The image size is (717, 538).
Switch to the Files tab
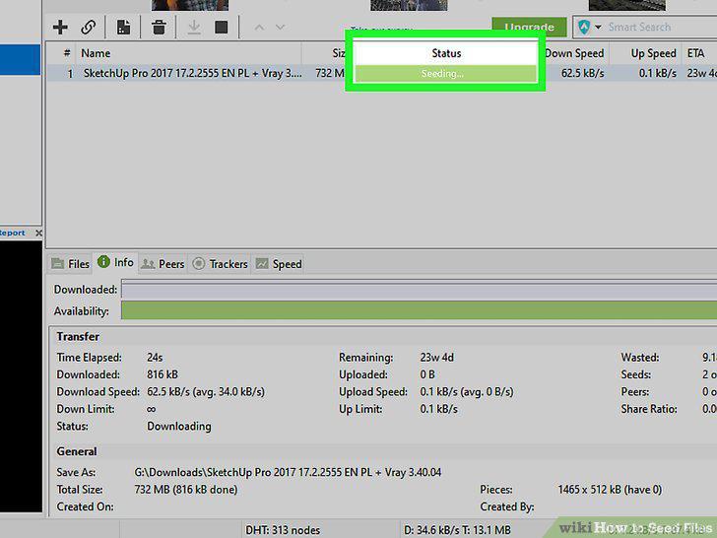(x=71, y=264)
